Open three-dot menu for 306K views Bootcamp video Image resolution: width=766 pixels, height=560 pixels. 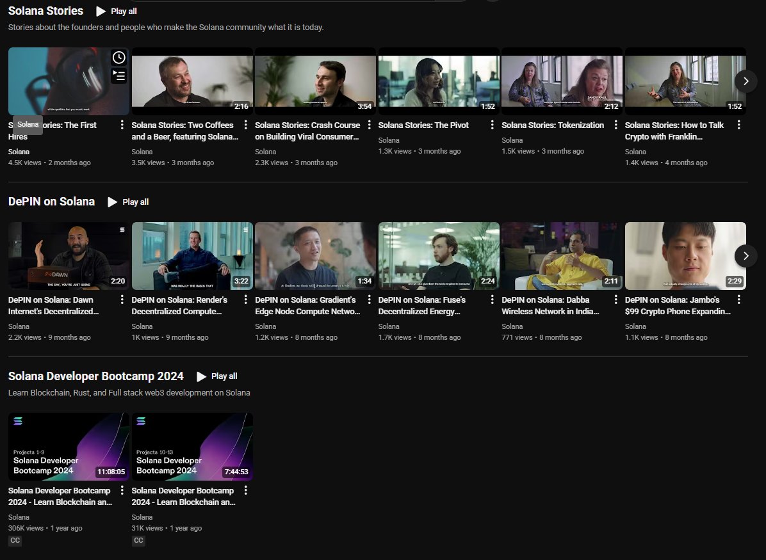122,490
